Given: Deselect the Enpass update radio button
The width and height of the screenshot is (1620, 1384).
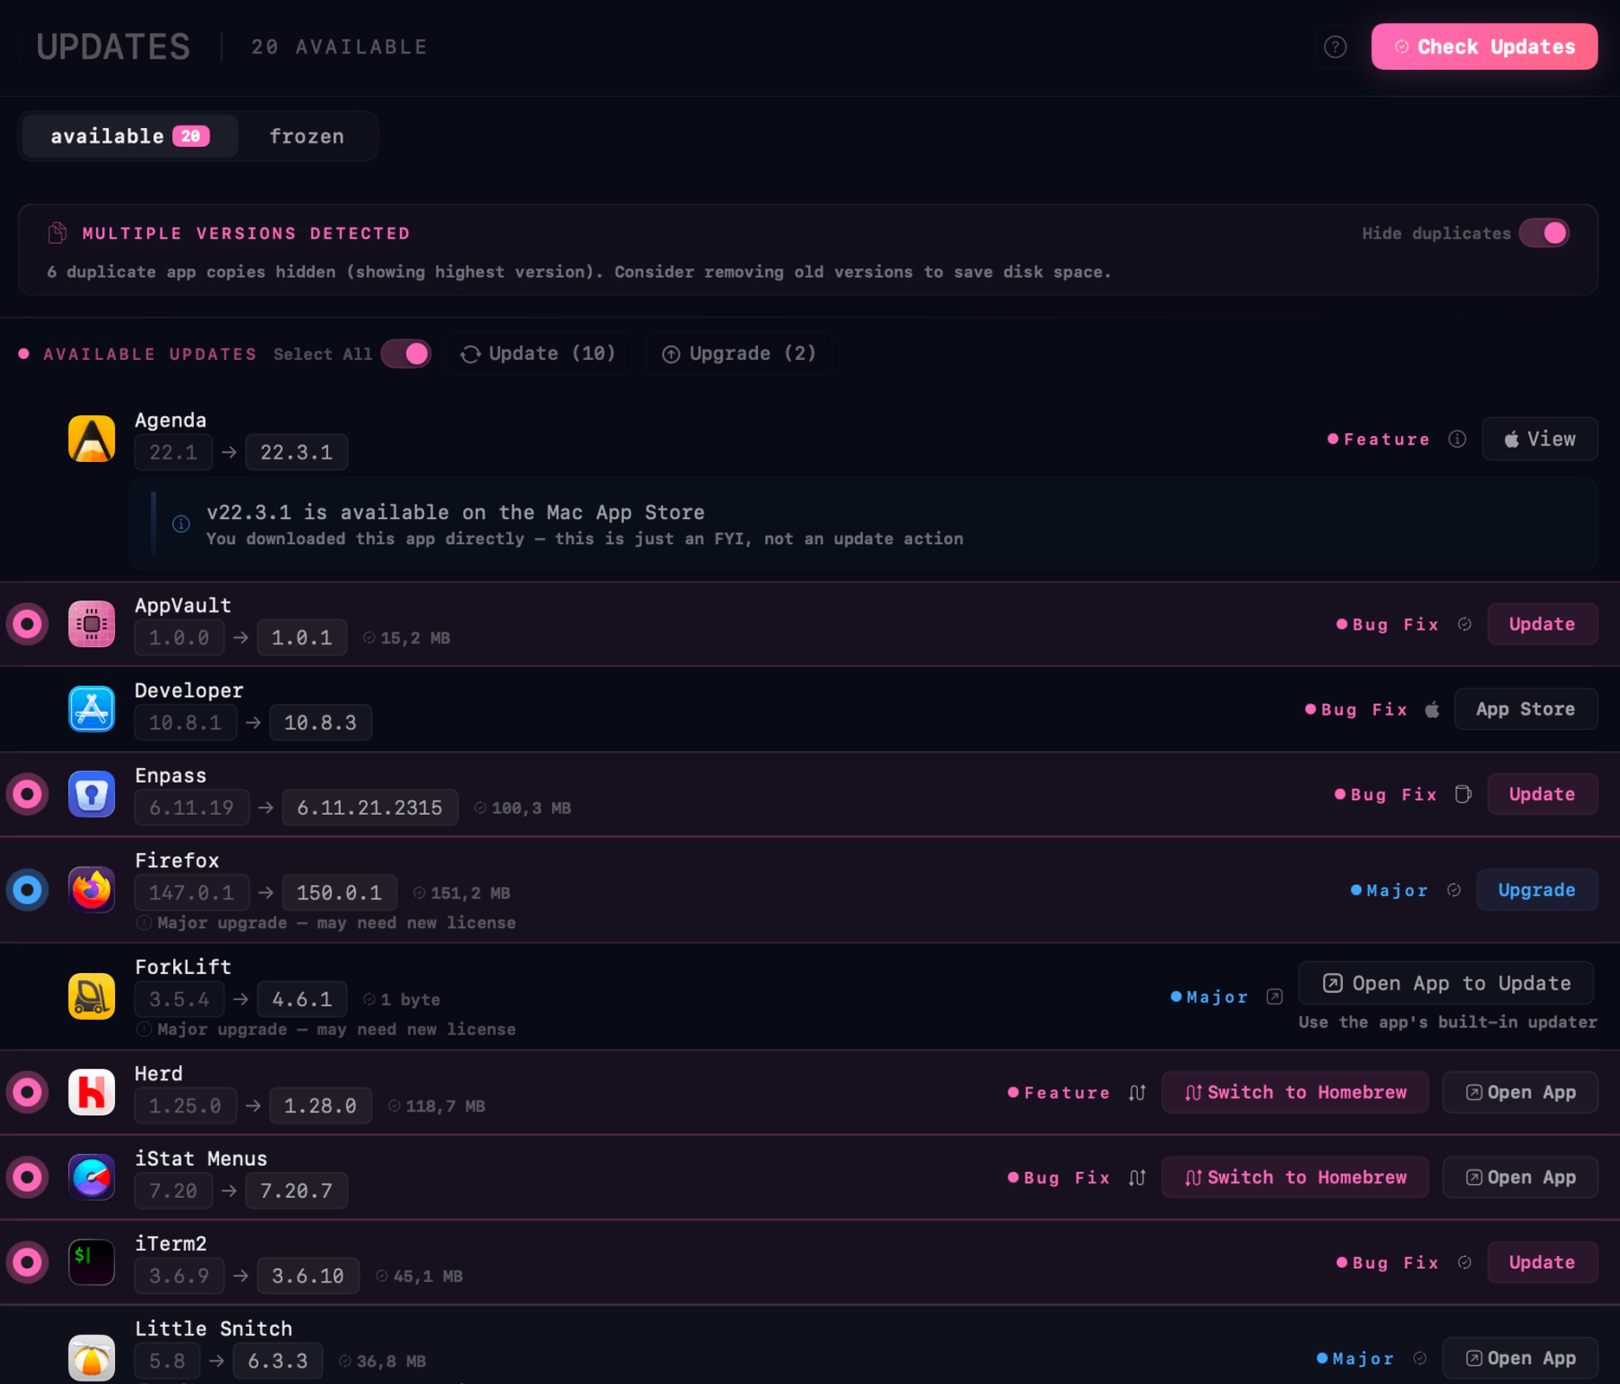Looking at the screenshot, I should 28,794.
